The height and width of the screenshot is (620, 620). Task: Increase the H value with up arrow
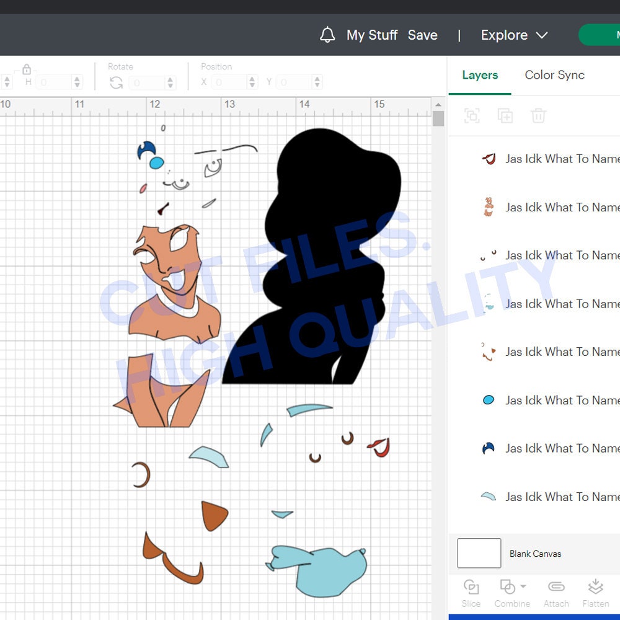[77, 79]
